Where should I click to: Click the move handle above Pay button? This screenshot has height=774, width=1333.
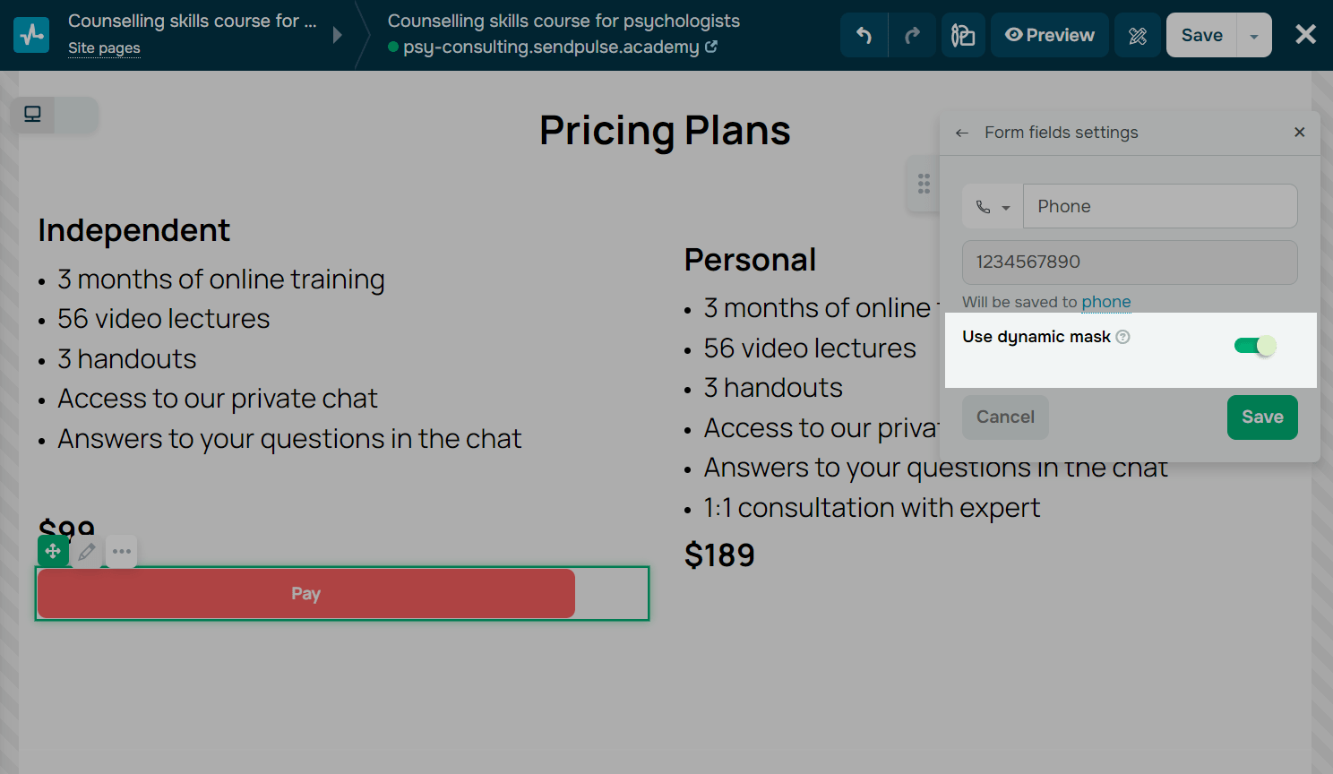coord(53,551)
